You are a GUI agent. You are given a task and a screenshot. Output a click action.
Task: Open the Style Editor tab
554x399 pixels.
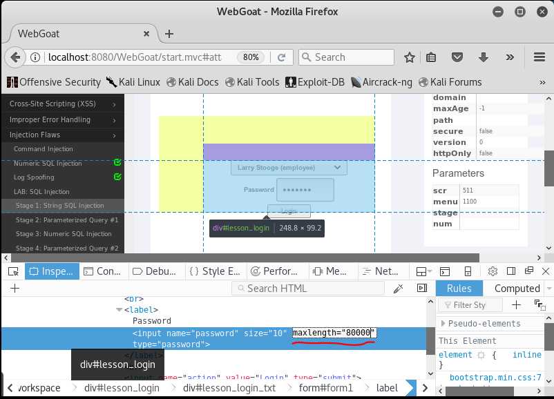(215, 271)
